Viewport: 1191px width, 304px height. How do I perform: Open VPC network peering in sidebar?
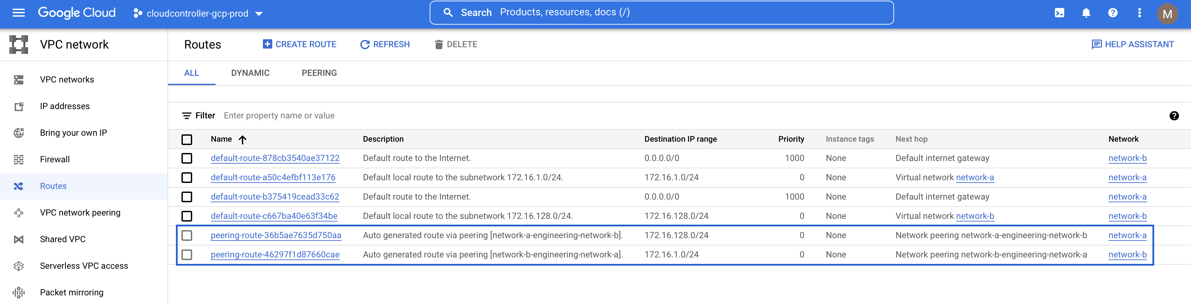[x=80, y=212]
